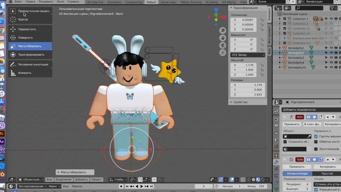Open the Глоба... orientation dropdown
This screenshot has height=192, width=341.
pyautogui.click(x=118, y=180)
